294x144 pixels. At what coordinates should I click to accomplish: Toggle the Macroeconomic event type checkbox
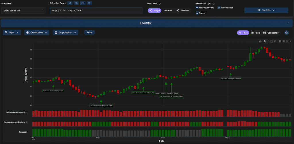pyautogui.click(x=197, y=8)
